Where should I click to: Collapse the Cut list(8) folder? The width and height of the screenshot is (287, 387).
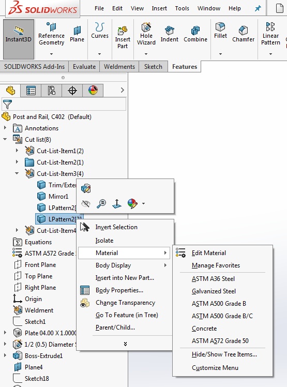click(5, 139)
